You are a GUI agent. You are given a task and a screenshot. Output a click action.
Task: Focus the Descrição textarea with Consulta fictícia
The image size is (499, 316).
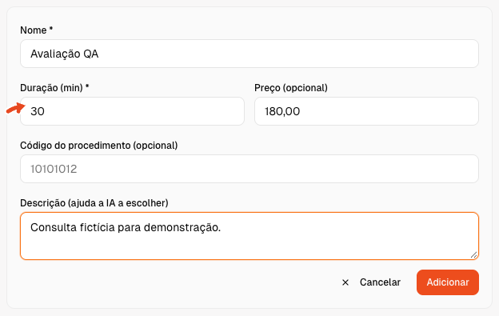click(x=249, y=236)
